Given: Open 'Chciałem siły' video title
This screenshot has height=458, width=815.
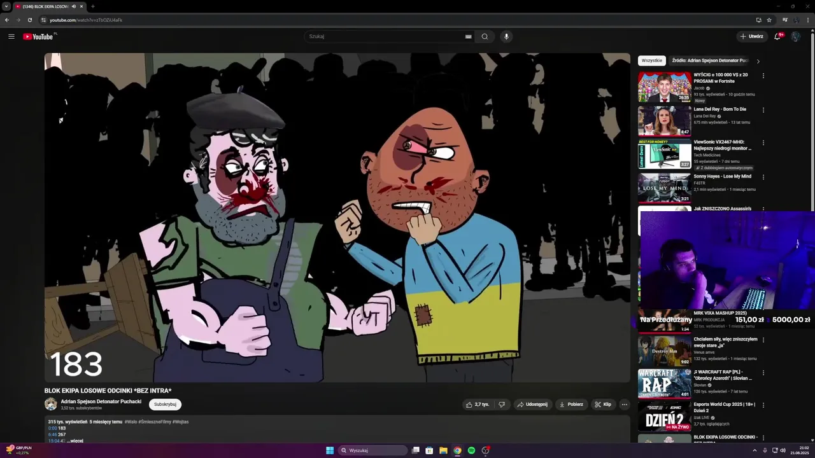Looking at the screenshot, I should [x=725, y=342].
